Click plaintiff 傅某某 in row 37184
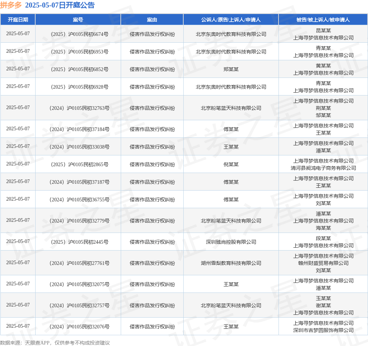The image size is (368, 346). [231, 129]
